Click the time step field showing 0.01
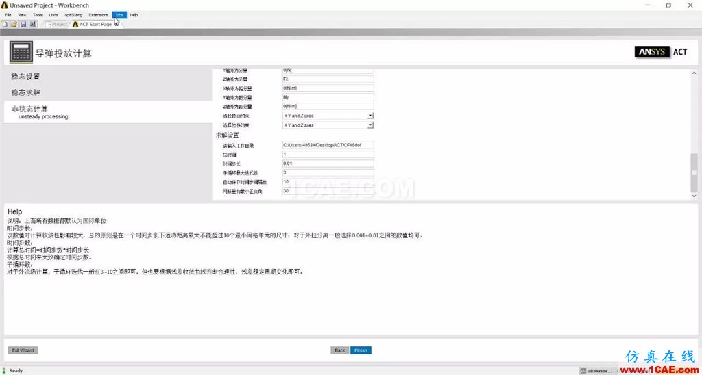Image resolution: width=702 pixels, height=375 pixels. click(328, 164)
